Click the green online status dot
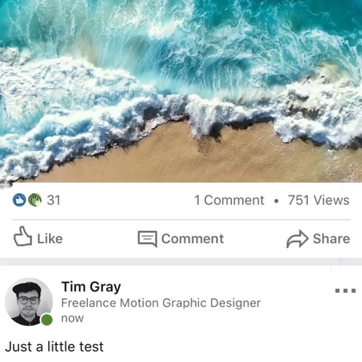 click(47, 320)
